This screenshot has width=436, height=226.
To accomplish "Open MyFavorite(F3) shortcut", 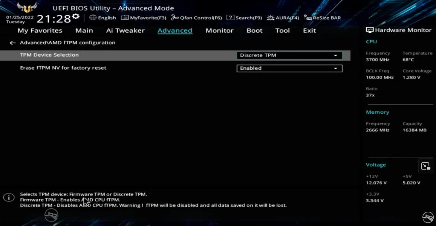I will tap(144, 18).
